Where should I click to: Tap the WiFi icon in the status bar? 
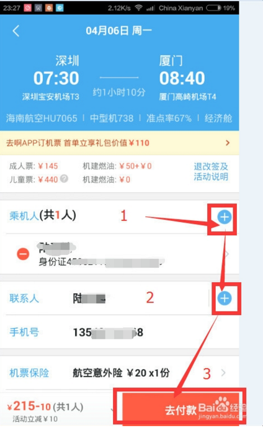(x=138, y=8)
